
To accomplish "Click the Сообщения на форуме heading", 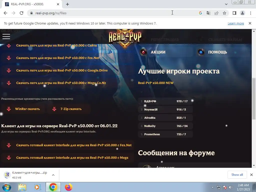I will coord(176,153).
